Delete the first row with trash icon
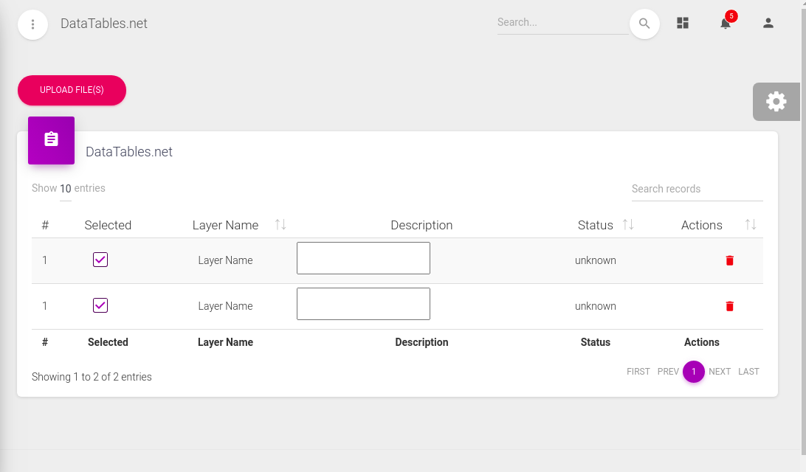 pos(730,260)
